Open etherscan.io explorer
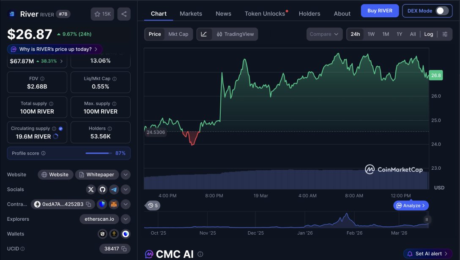 [x=99, y=219]
